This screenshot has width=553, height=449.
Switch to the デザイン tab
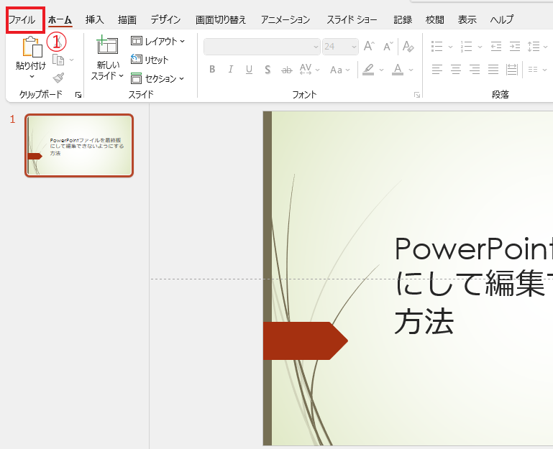click(165, 19)
